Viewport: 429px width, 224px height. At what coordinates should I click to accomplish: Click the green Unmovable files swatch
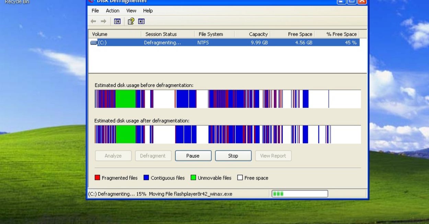click(x=193, y=178)
